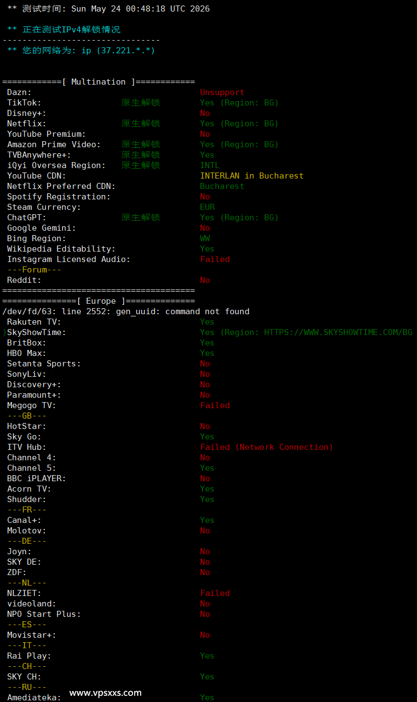Click the 'Spotify Registration:' label

tap(59, 197)
